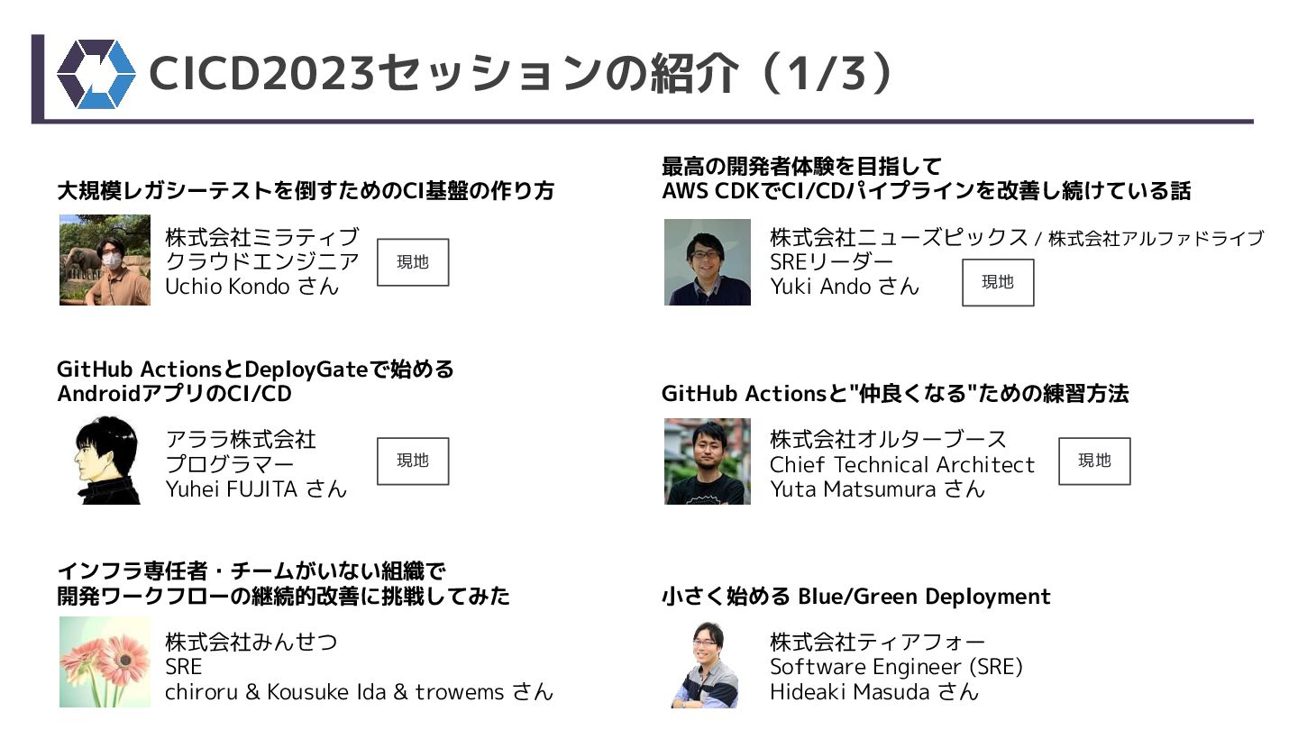Image resolution: width=1298 pixels, height=730 pixels.
Task: Select the pink flower avatar for 株式会社みんせつ
Action: click(105, 662)
